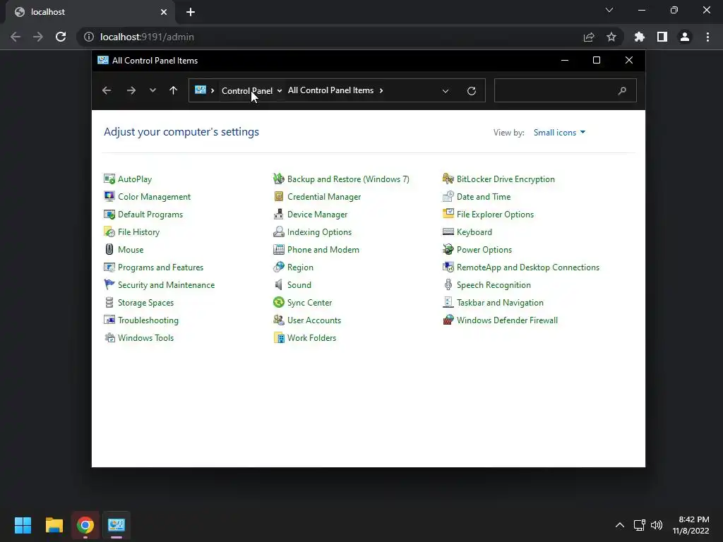The width and height of the screenshot is (723, 542).
Task: Click the search magnifier icon
Action: (x=622, y=91)
